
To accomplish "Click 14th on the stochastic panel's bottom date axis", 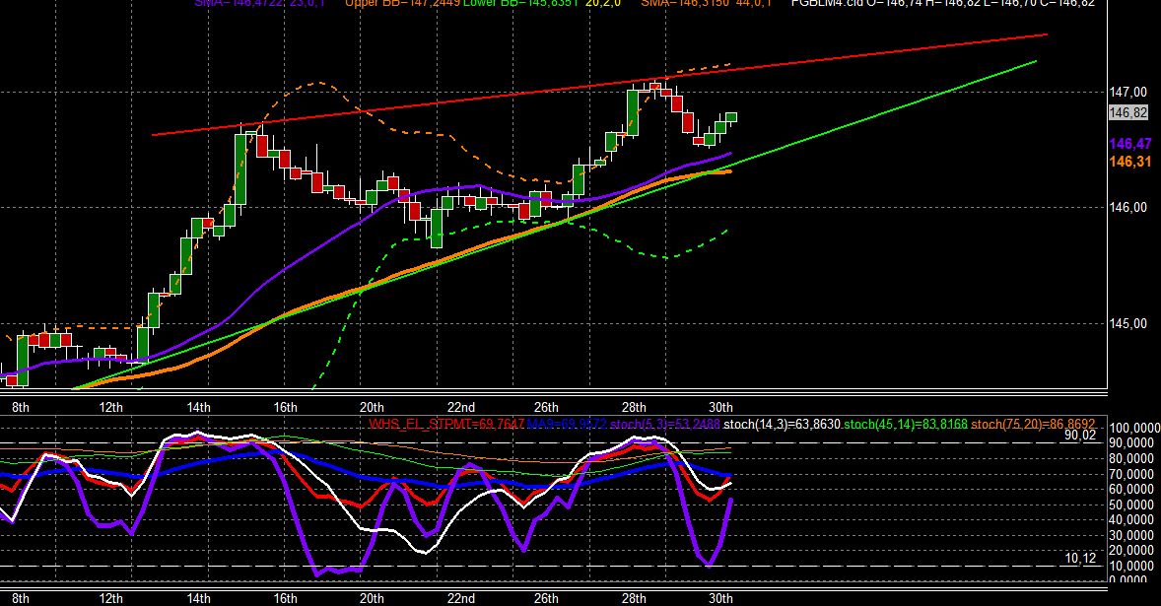I will pyautogui.click(x=198, y=598).
